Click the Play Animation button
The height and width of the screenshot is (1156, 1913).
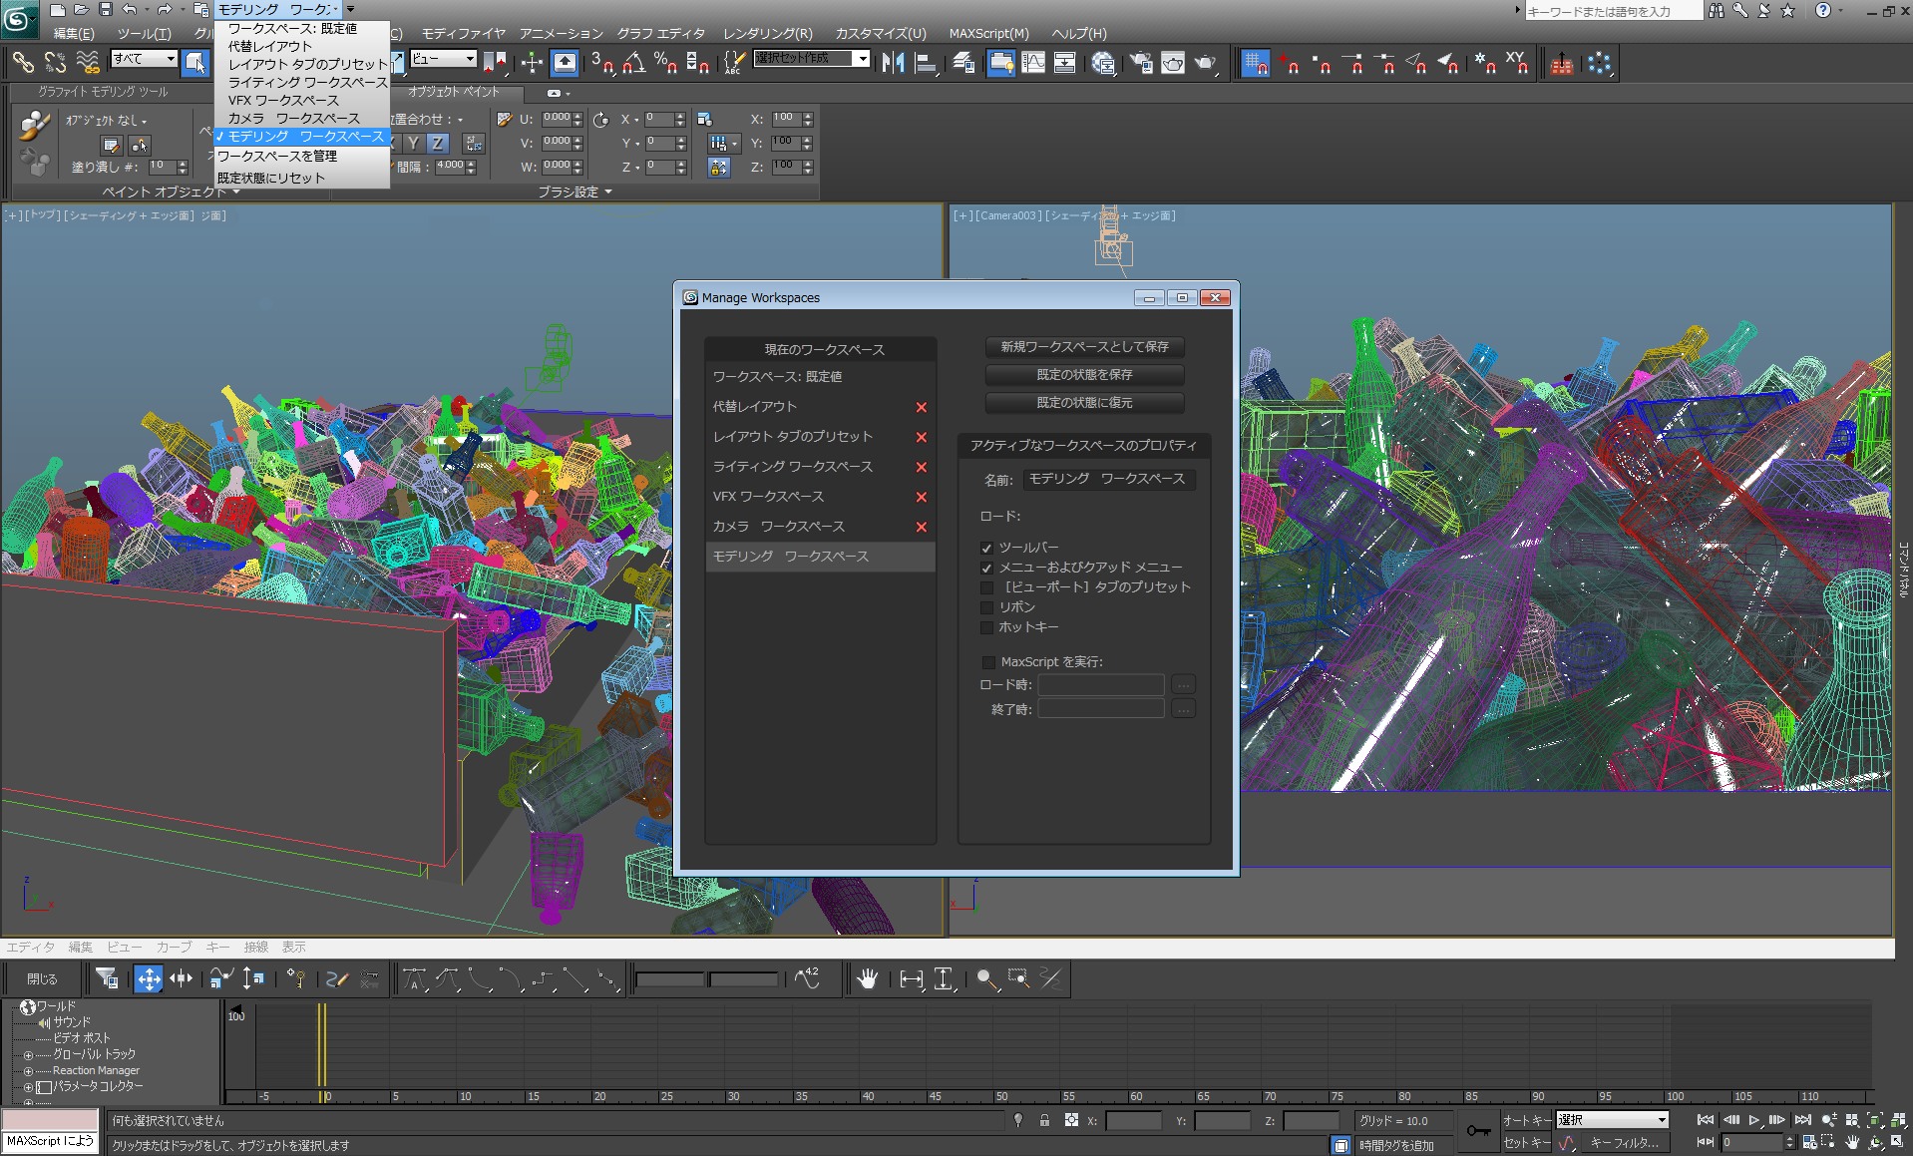click(1754, 1120)
